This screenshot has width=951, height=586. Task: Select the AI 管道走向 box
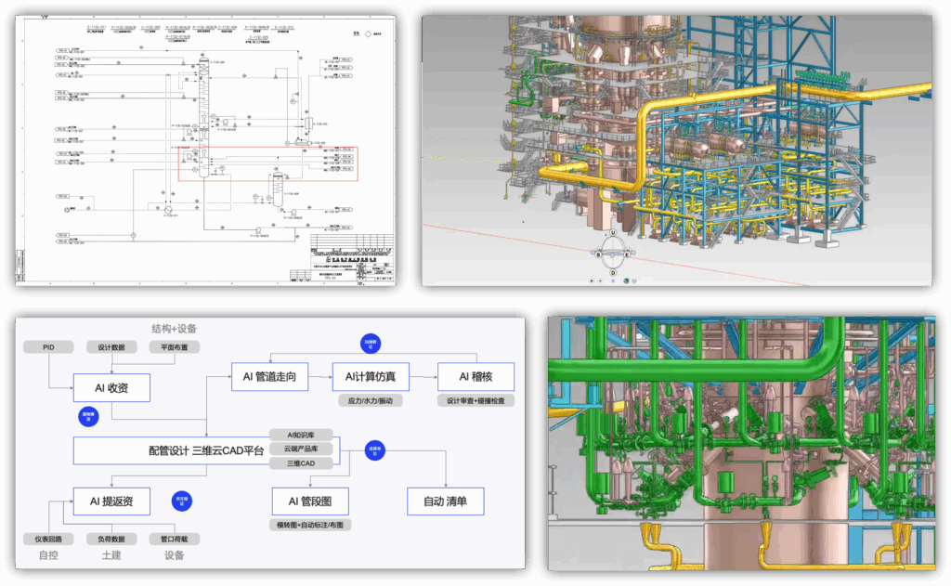(x=269, y=375)
